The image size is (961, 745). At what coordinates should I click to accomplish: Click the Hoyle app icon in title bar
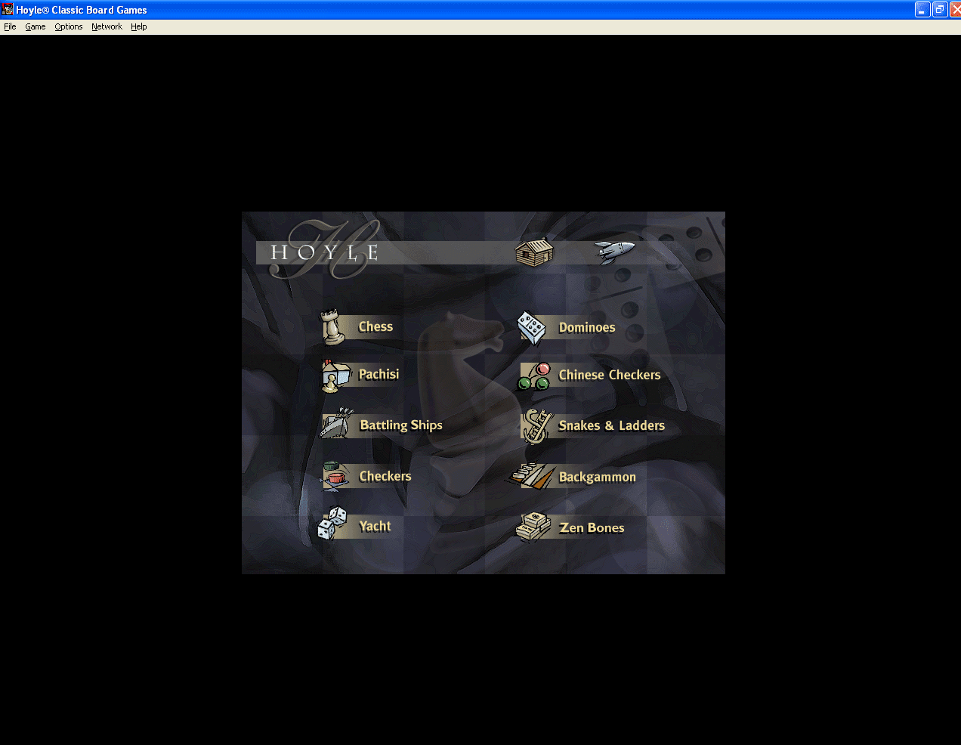click(x=8, y=9)
